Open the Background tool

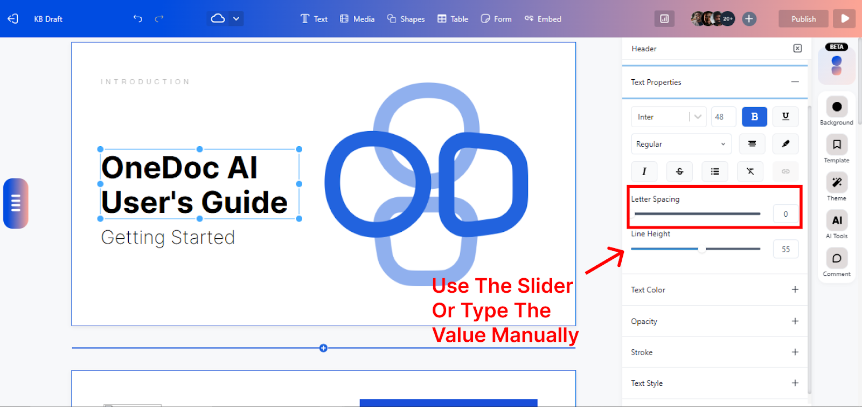tap(837, 112)
